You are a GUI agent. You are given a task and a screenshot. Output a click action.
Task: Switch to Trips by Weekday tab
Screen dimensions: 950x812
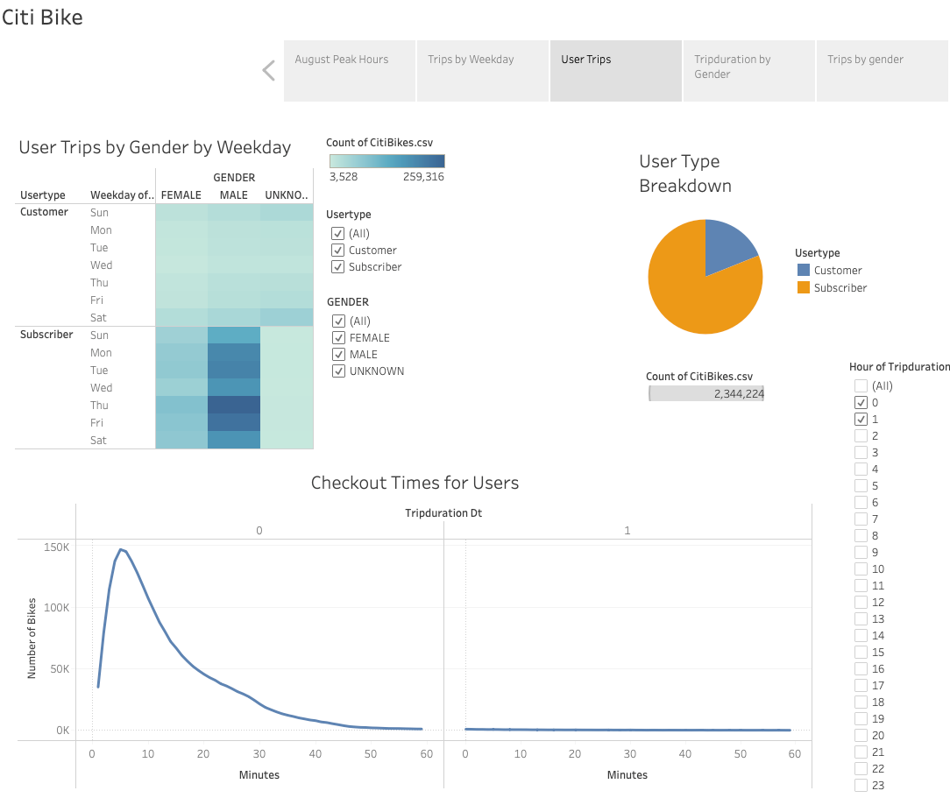tap(483, 71)
